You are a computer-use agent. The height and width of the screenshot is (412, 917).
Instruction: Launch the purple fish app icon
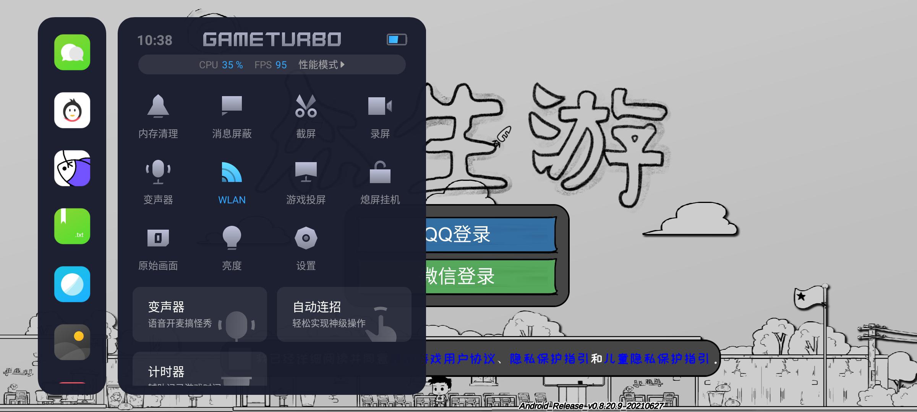point(72,168)
